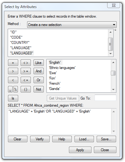Select the "LANGUAGE0" field
Viewport: 125px width, 162px height.
tap(22, 53)
